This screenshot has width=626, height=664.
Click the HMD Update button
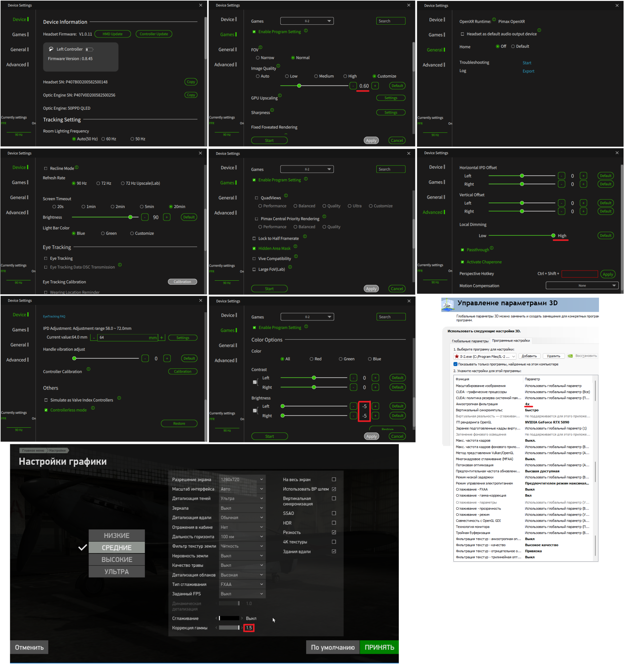point(113,34)
